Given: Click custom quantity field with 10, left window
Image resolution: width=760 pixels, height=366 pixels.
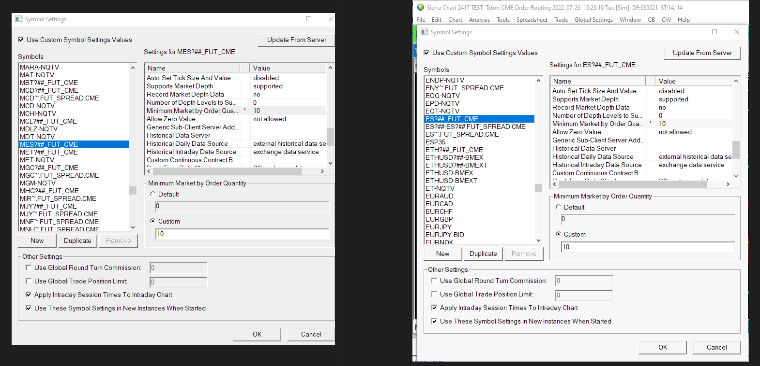Looking at the screenshot, I should 242,234.
